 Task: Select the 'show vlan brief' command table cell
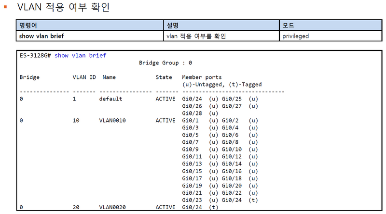[90, 36]
